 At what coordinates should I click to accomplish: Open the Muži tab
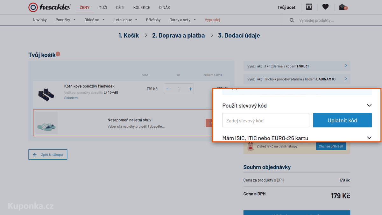point(103,7)
